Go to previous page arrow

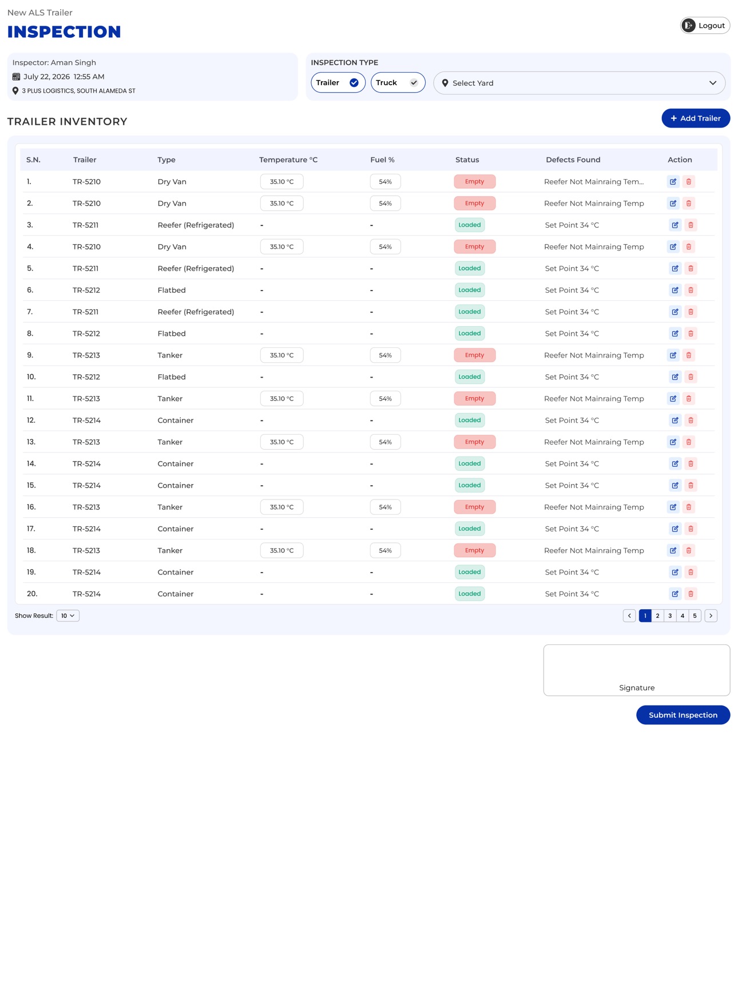coord(629,616)
